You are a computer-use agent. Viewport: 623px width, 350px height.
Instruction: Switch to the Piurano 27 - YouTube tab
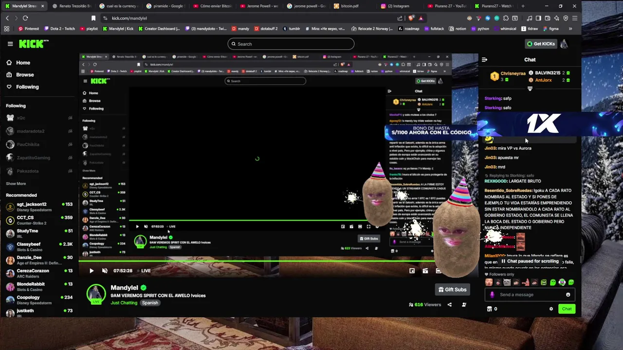(x=447, y=6)
